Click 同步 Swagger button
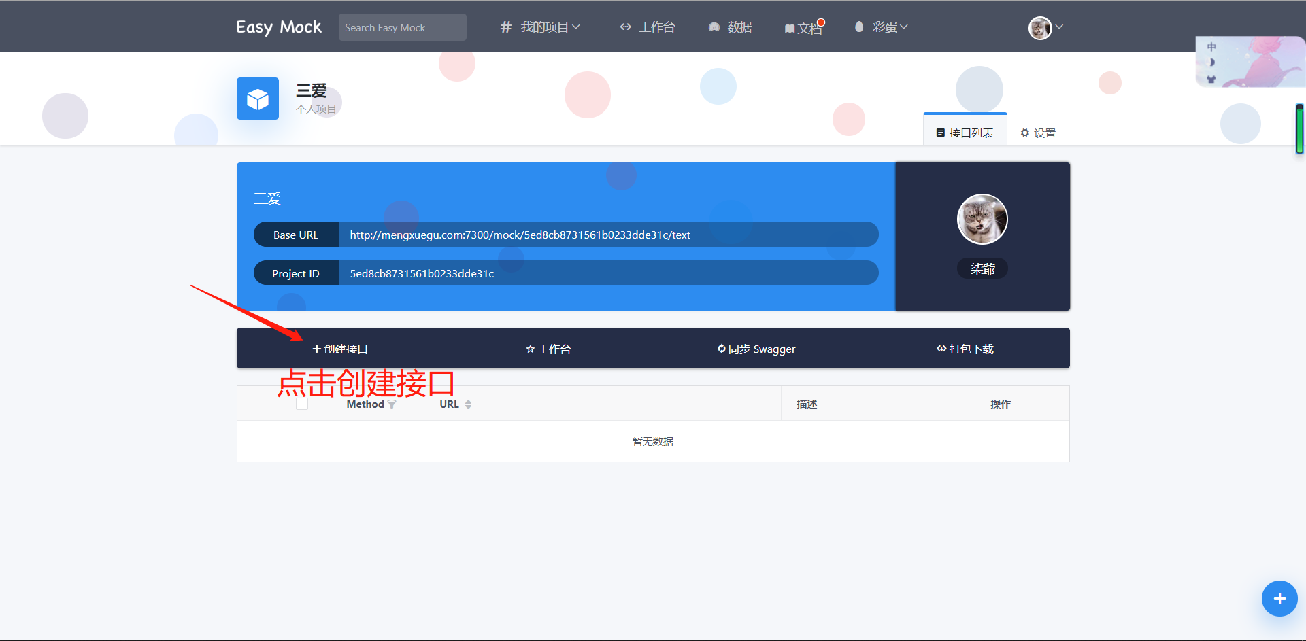This screenshot has width=1306, height=641. click(x=756, y=349)
